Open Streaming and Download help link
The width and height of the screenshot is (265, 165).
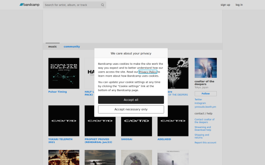point(203,128)
